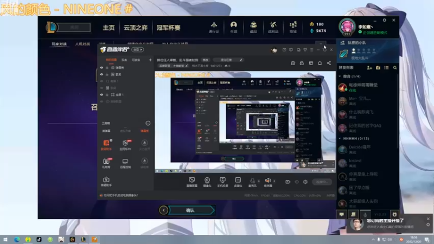Viewport: 434px width, 244px height.
Task: Click the bell notification icon in 直播伴侣
Action: (320, 63)
